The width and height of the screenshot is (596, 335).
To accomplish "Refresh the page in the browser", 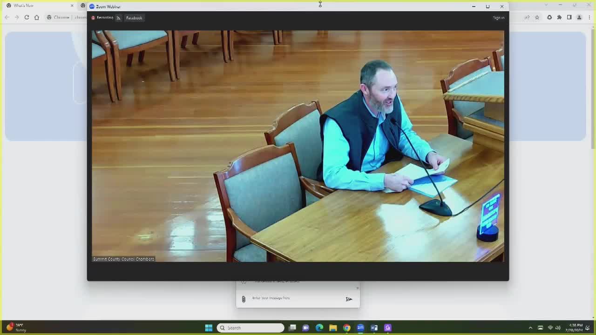I will coord(27,17).
